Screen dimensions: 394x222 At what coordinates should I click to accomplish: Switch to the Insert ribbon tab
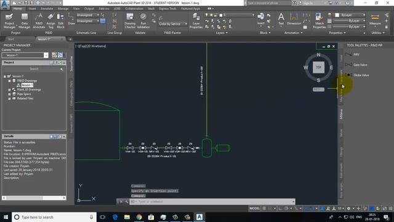pos(32,9)
